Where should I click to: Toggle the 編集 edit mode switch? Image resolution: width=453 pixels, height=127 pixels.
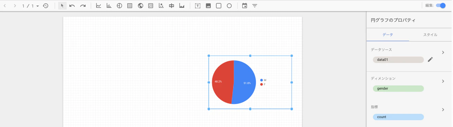441,5
